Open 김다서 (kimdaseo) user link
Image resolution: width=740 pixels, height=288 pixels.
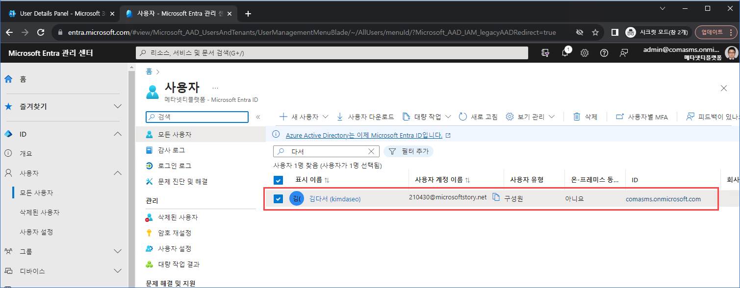[335, 199]
